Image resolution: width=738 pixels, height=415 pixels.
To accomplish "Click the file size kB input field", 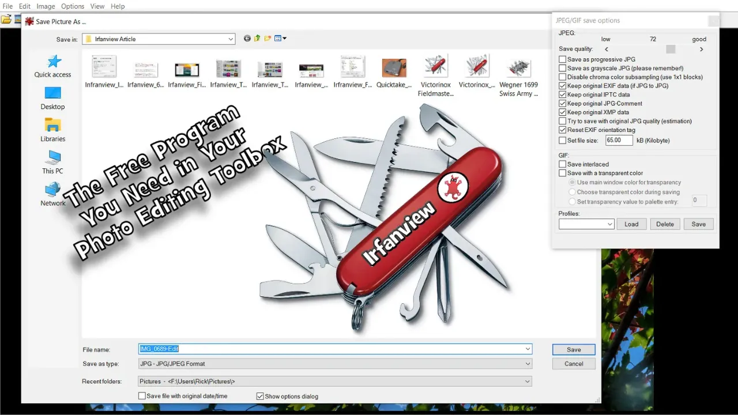I will point(619,140).
